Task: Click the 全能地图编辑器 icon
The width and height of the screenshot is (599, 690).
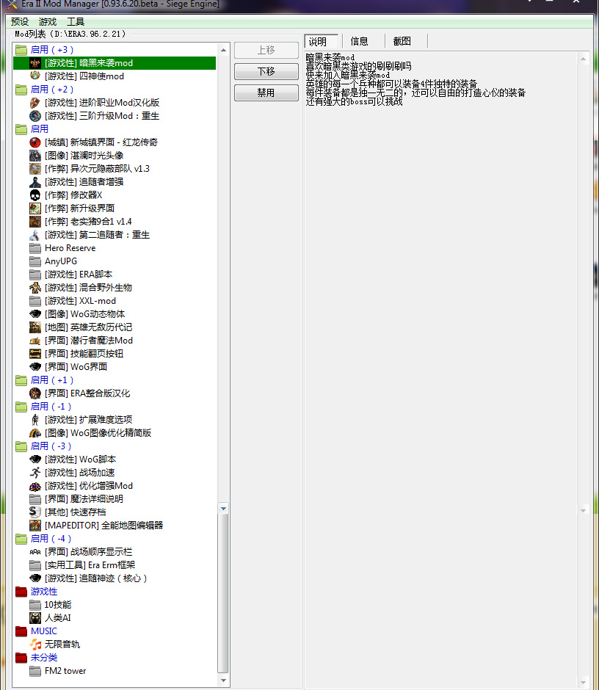Action: coord(35,526)
